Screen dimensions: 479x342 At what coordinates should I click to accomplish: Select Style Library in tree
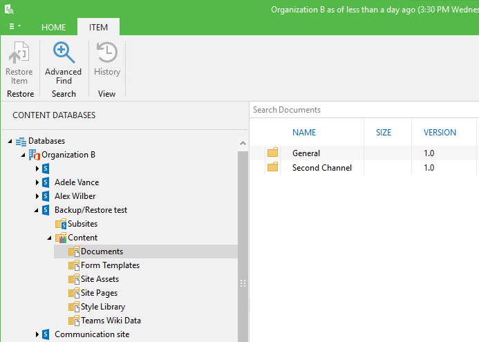pyautogui.click(x=103, y=307)
